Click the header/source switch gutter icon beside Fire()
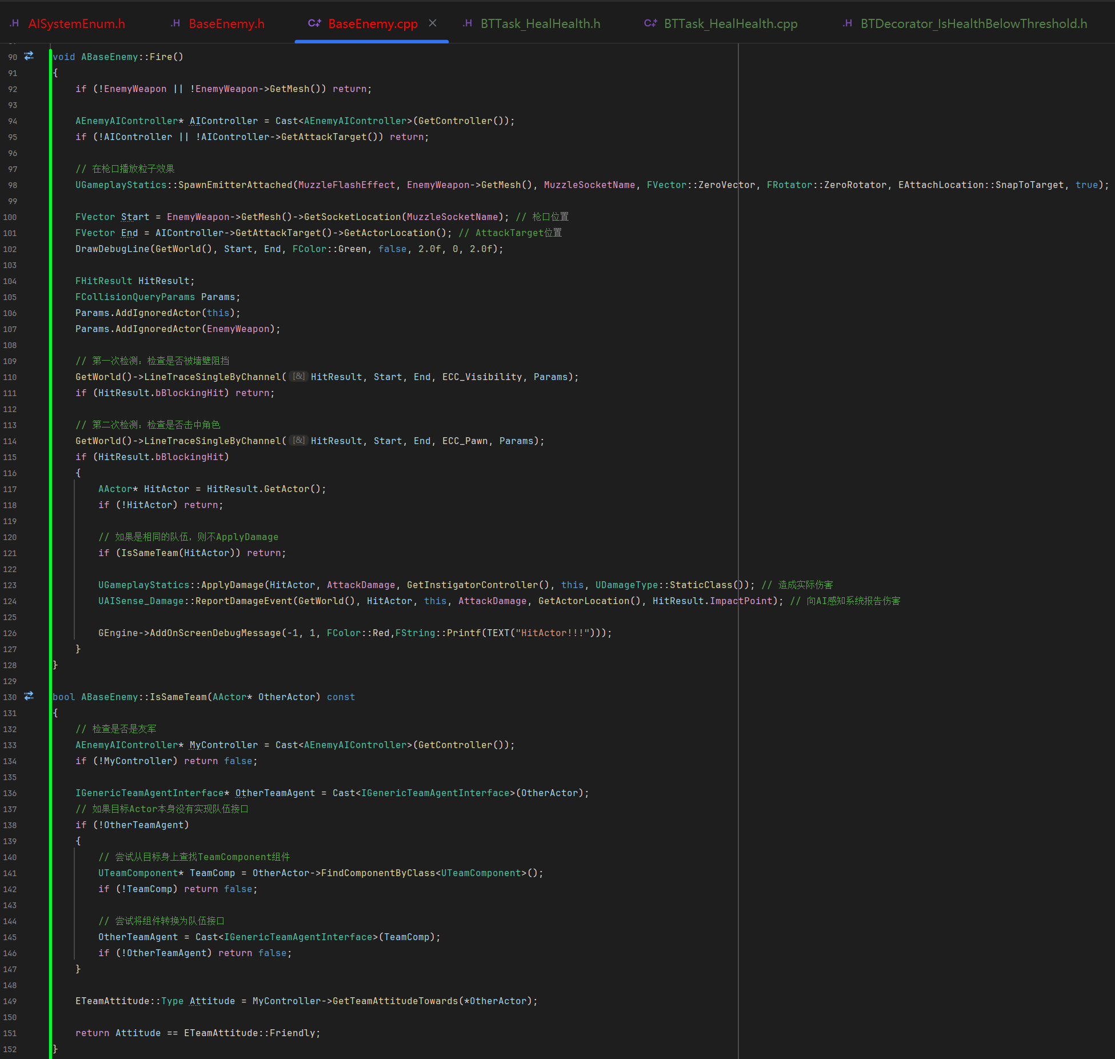This screenshot has height=1059, width=1115. (29, 56)
